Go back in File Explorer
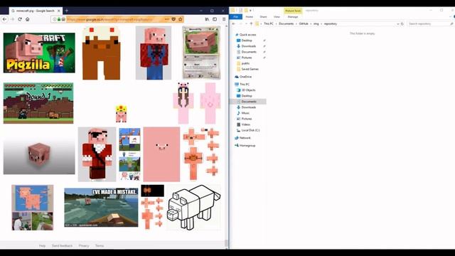455x256 pixels. 234,23
